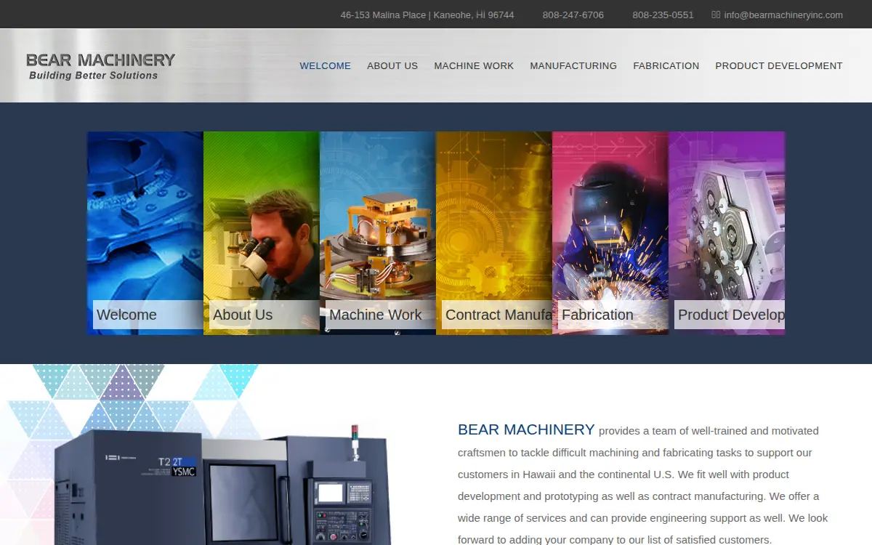
Task: Open the purple Product Development panel
Action: coord(727,233)
